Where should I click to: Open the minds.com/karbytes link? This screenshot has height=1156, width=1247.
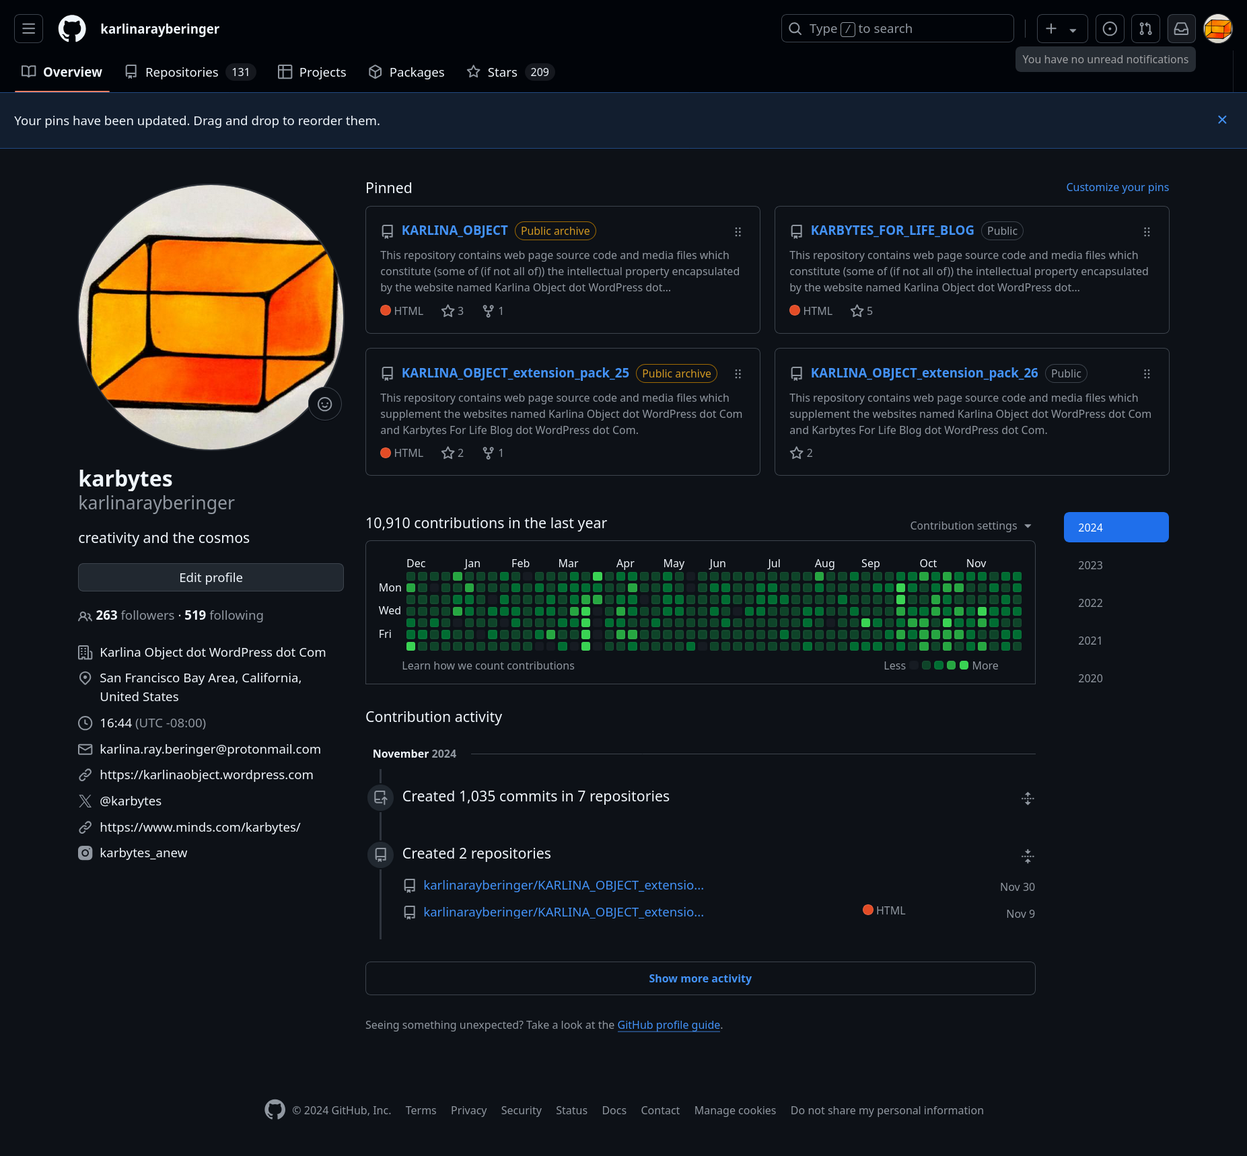(x=200, y=827)
